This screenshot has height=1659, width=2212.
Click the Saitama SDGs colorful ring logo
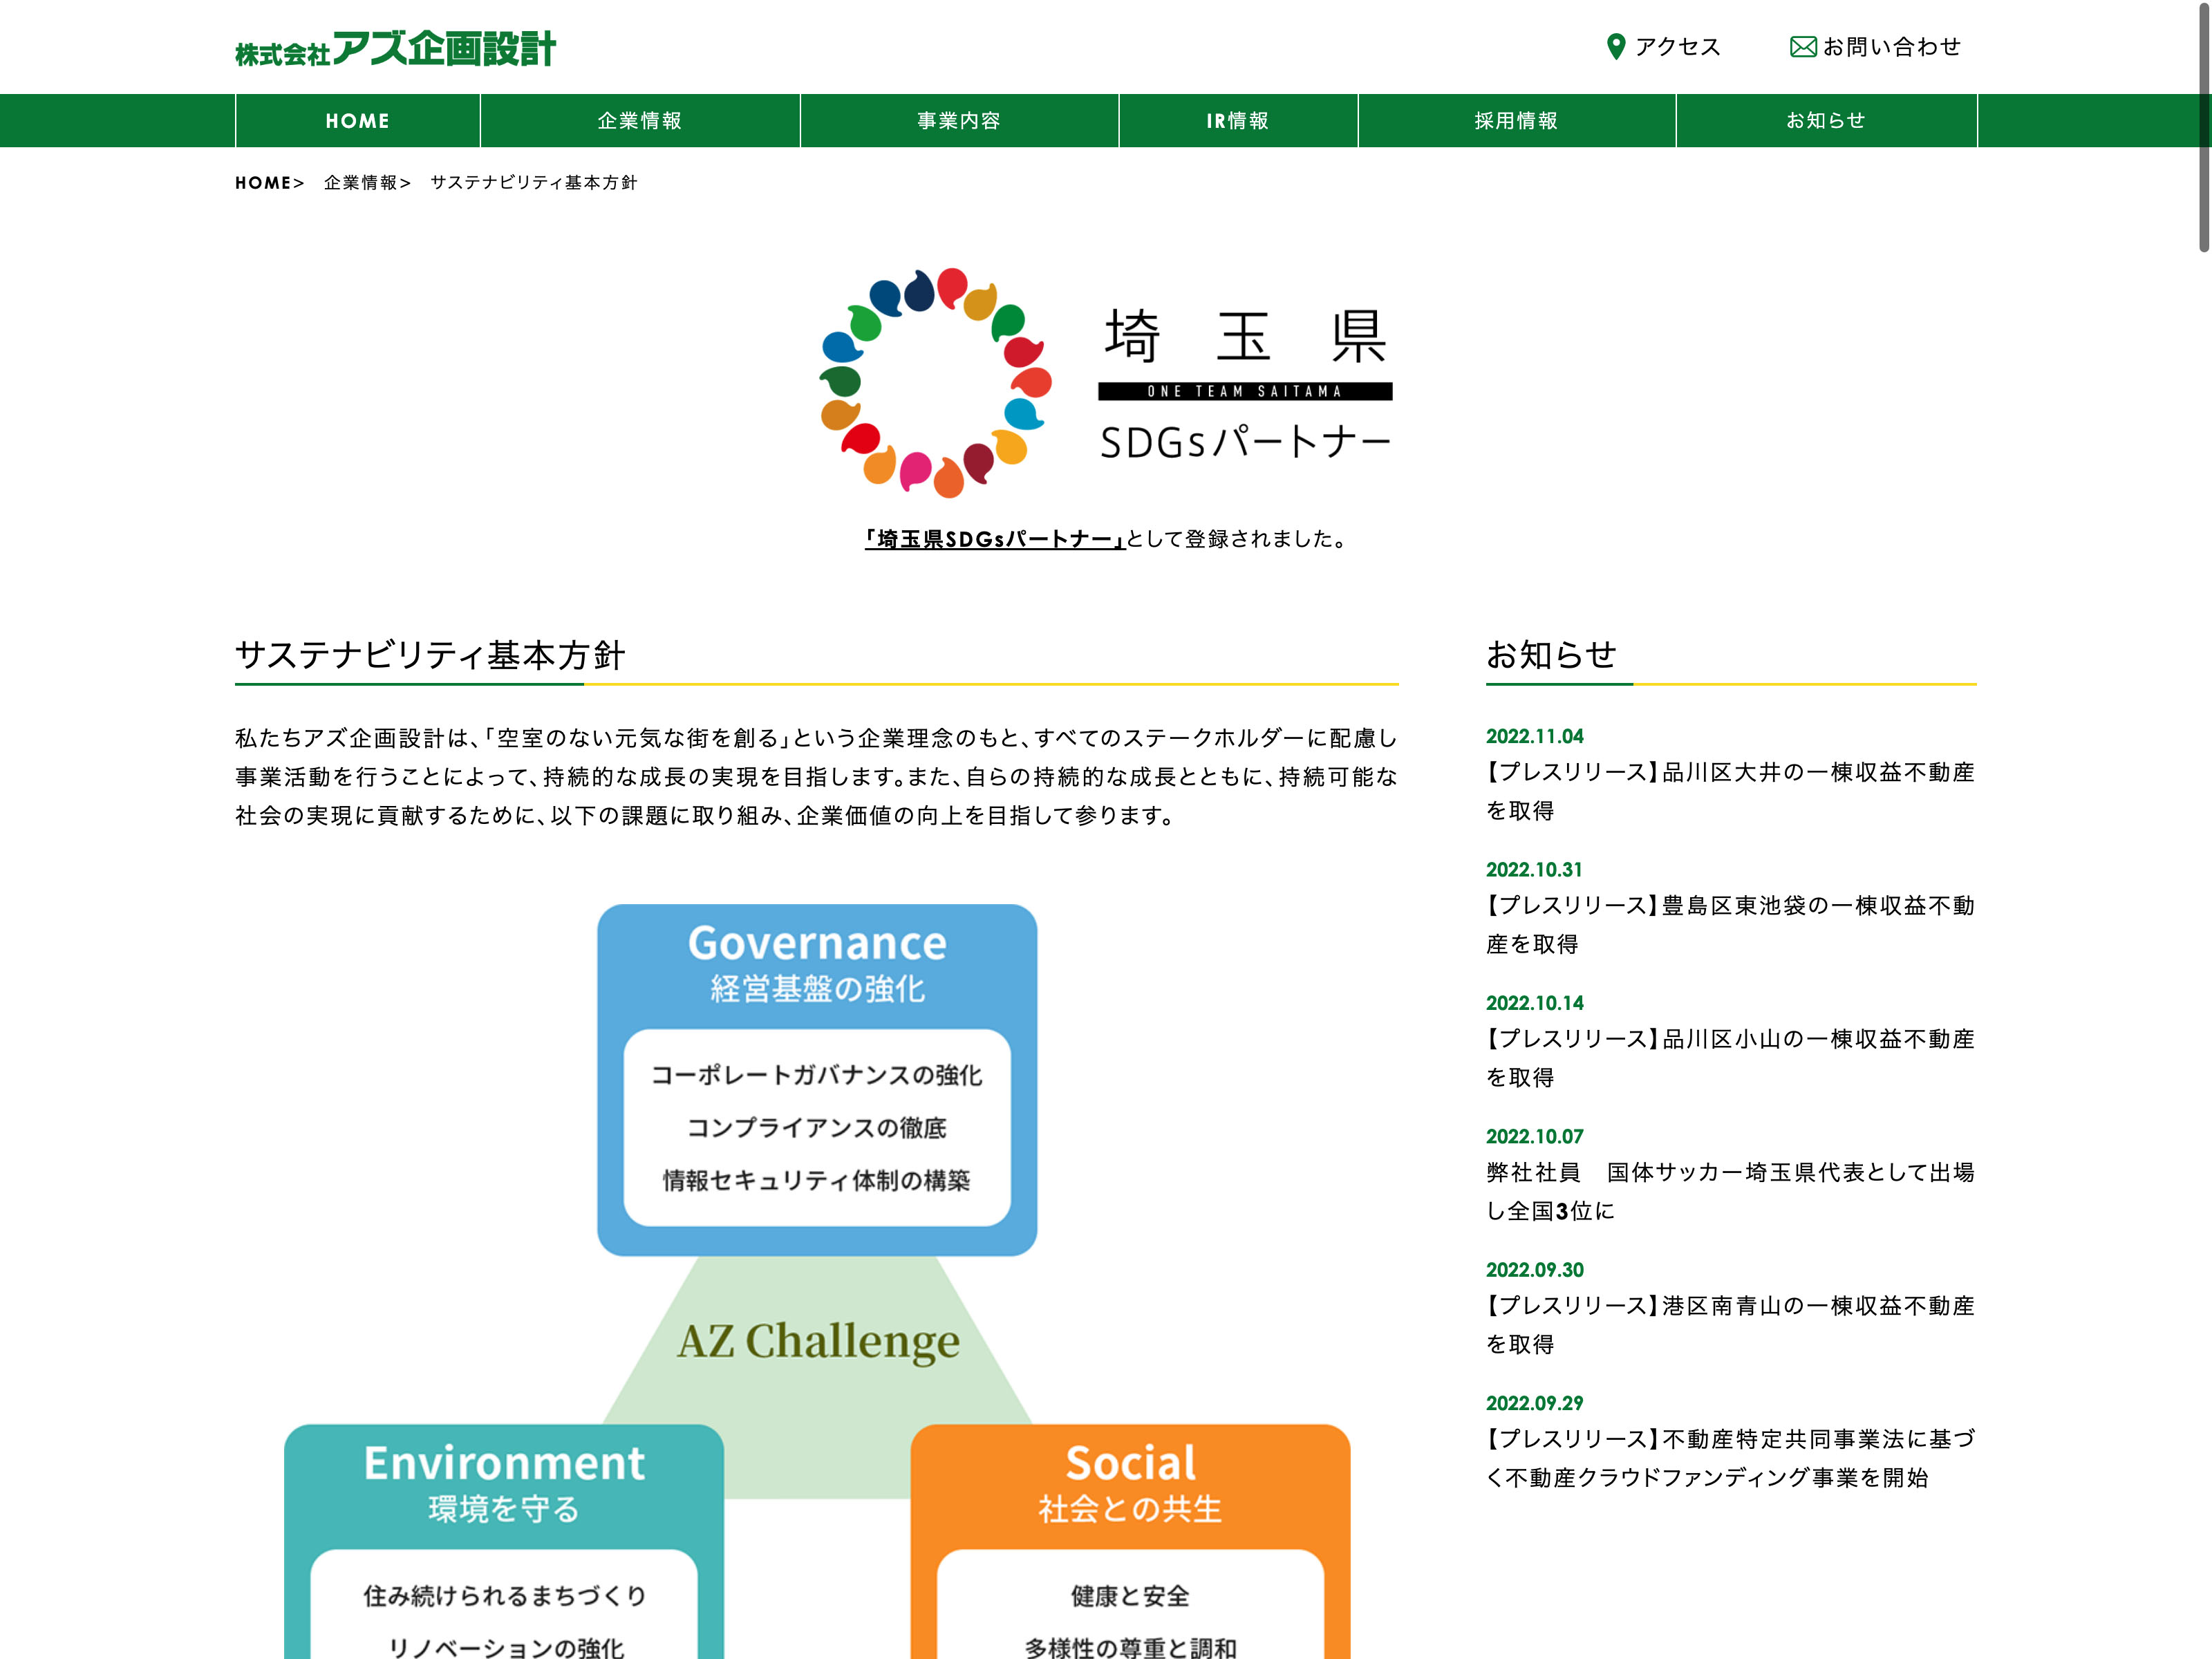tap(935, 382)
